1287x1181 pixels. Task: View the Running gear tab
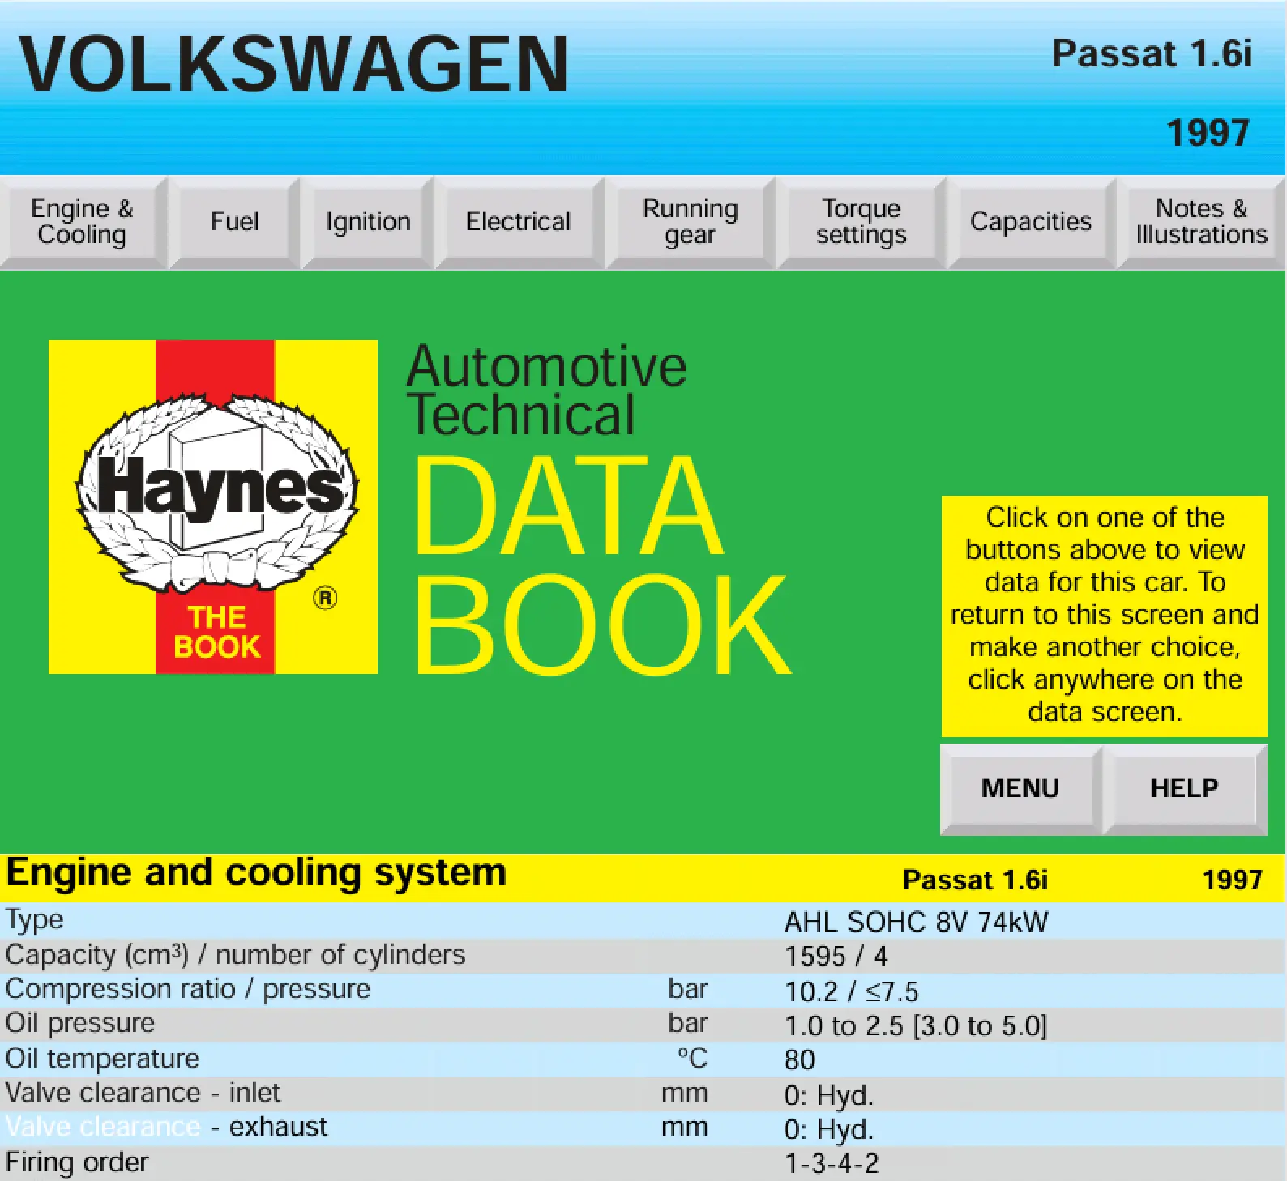click(690, 222)
